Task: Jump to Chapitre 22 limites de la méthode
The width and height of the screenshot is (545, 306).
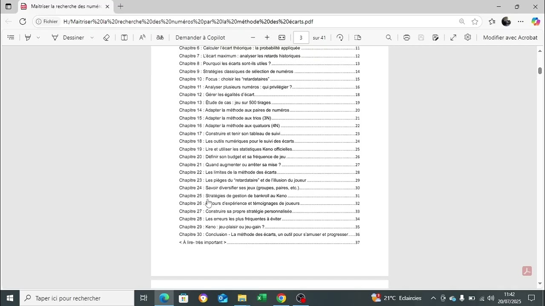Action: (x=270, y=172)
